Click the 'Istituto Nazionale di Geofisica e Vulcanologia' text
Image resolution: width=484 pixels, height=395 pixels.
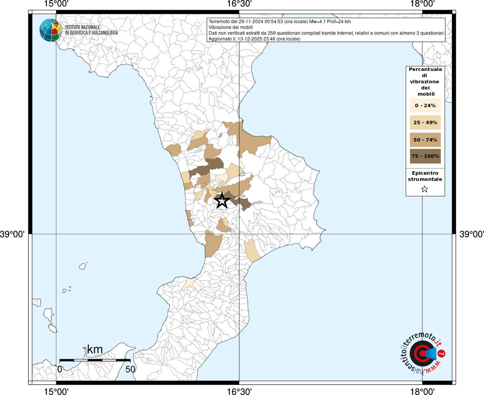tap(91, 30)
